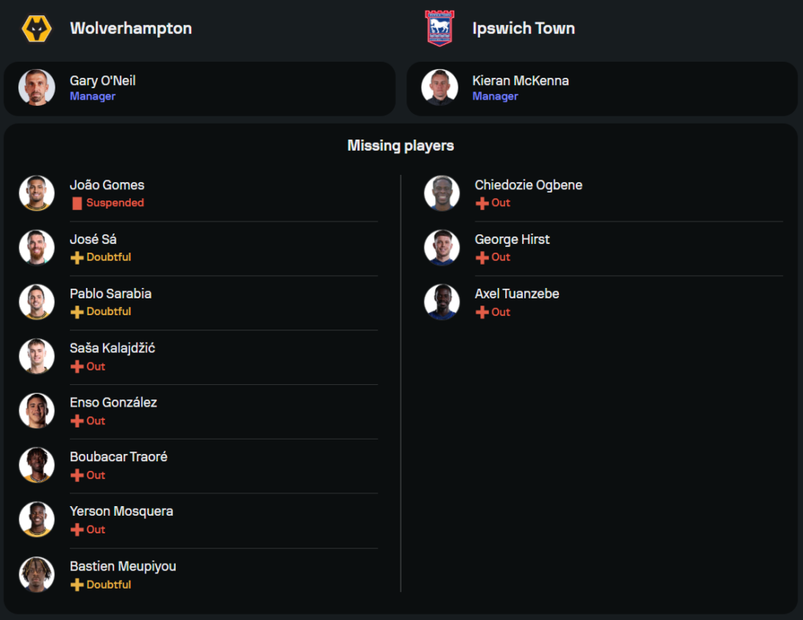Open Boubacar Traoré player name link
Image resolution: width=803 pixels, height=620 pixels.
click(x=118, y=457)
